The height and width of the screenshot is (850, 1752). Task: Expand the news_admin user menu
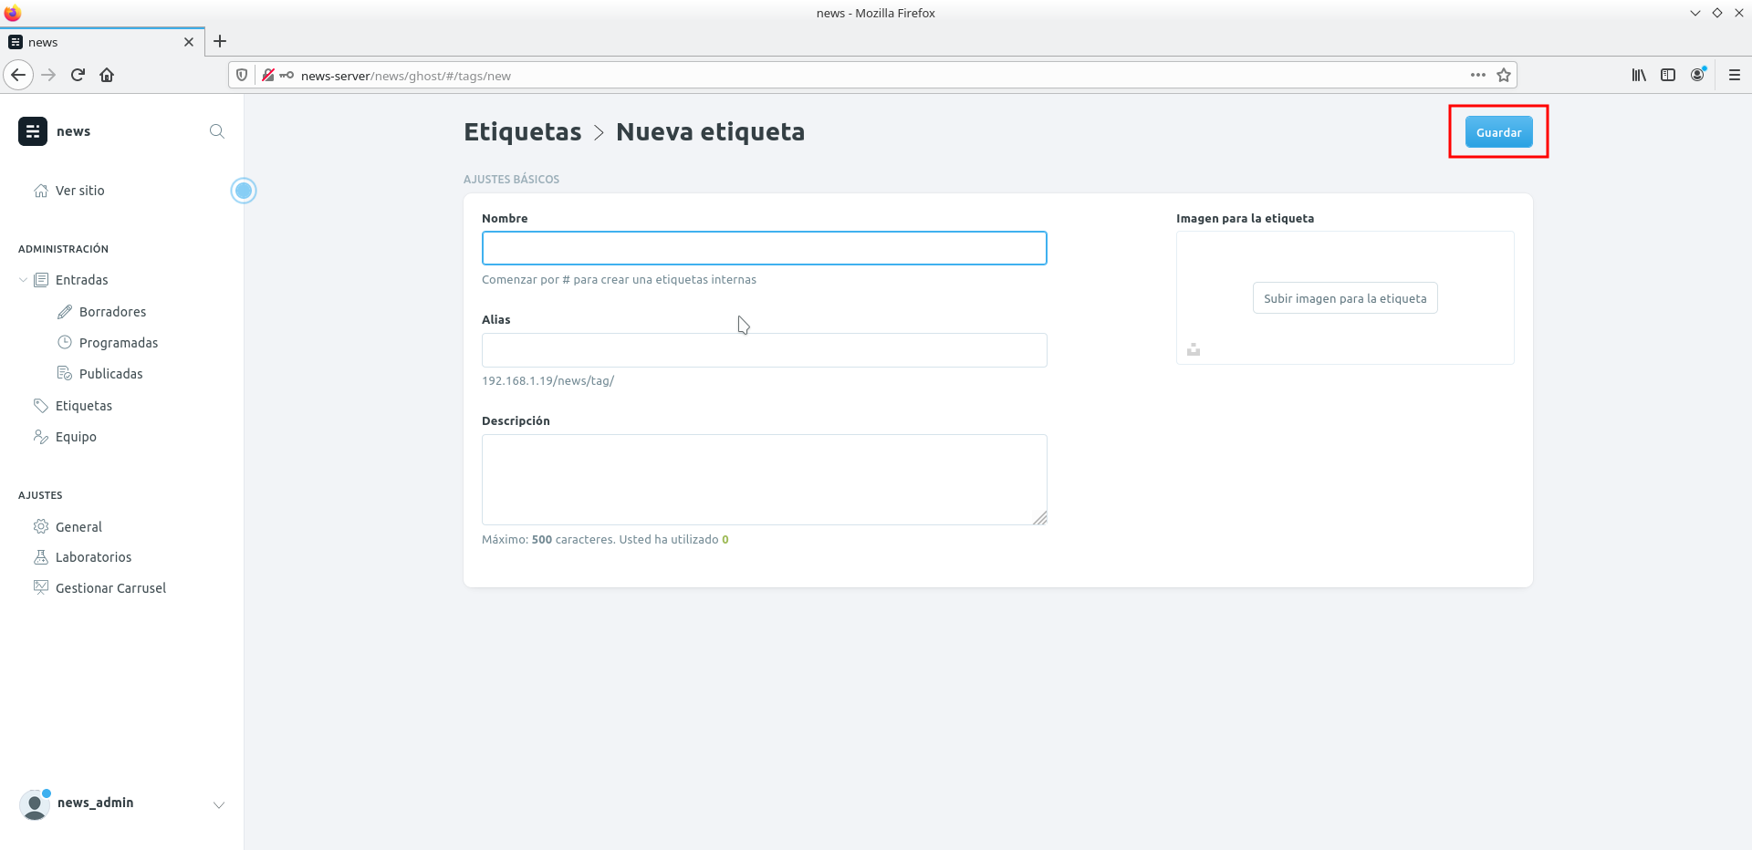(219, 804)
